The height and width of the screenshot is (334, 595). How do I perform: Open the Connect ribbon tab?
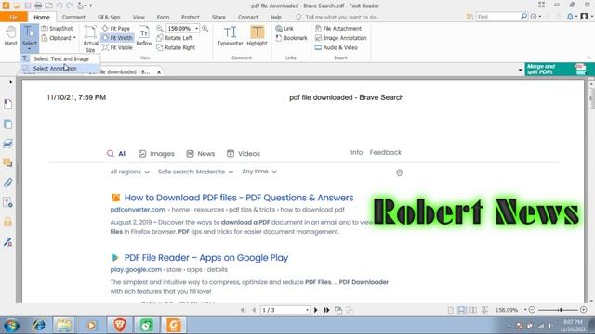pyautogui.click(x=248, y=17)
